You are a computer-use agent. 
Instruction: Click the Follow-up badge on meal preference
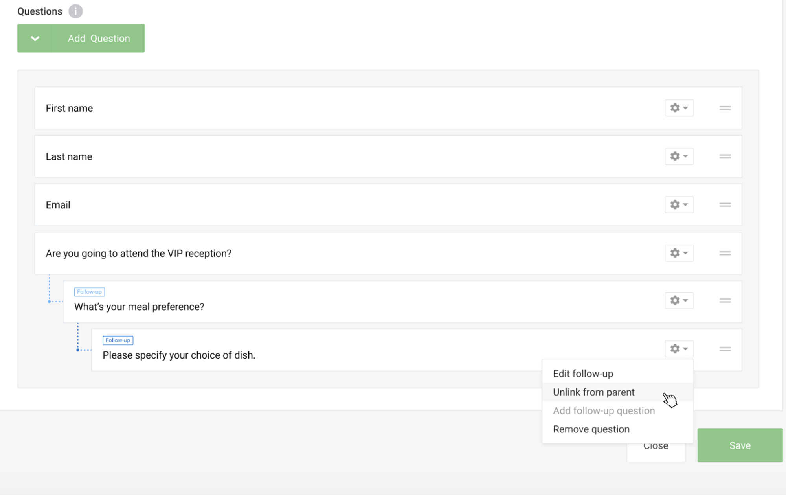(x=89, y=292)
